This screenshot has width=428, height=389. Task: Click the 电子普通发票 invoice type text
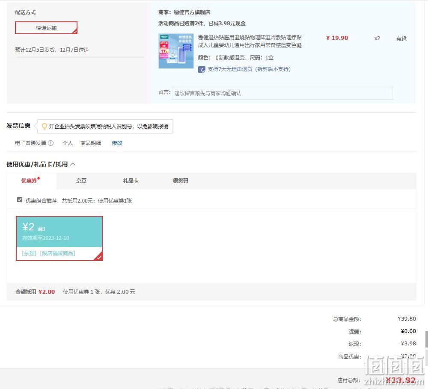(30, 143)
